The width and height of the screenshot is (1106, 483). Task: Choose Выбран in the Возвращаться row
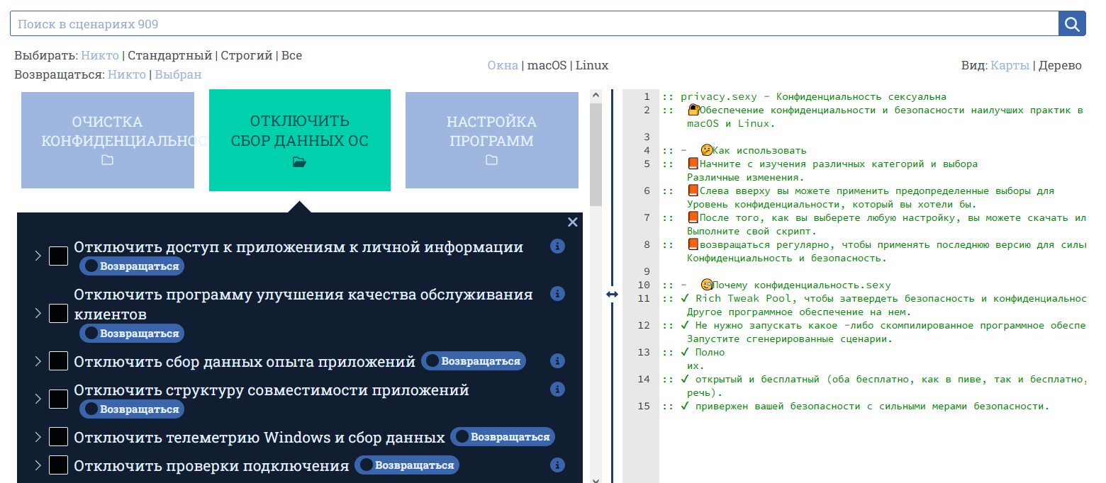178,74
